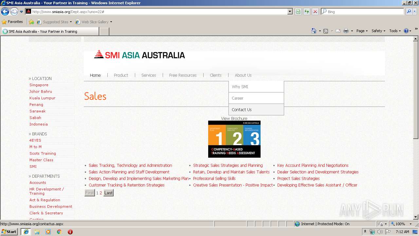The width and height of the screenshot is (419, 236).
Task: Click the SMI Asia Australia logo
Action: point(139,55)
